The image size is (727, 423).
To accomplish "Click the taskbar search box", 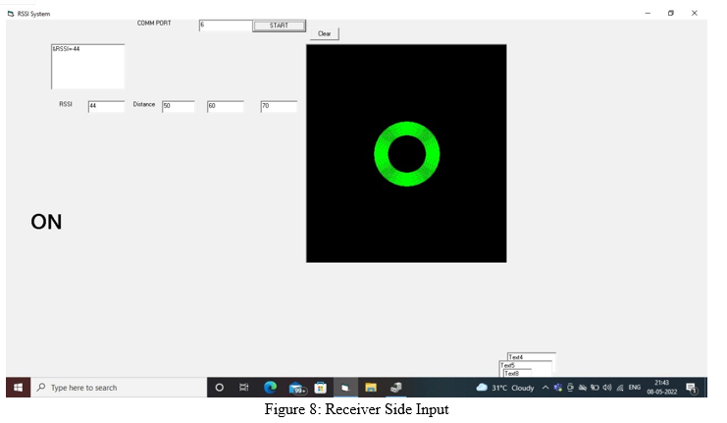I will click(x=119, y=388).
